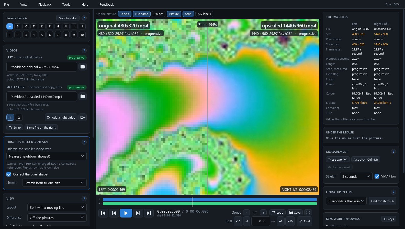This screenshot has width=405, height=229.
Task: Step forward one frame
Action: tap(138, 213)
